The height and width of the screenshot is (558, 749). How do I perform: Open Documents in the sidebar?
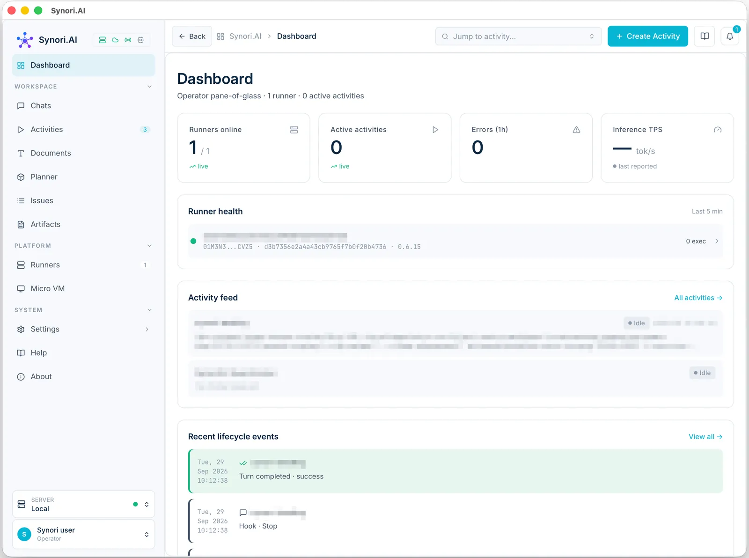pyautogui.click(x=84, y=153)
